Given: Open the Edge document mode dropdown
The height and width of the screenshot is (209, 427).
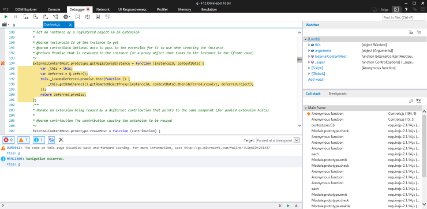Looking at the screenshot, I should (381, 10).
